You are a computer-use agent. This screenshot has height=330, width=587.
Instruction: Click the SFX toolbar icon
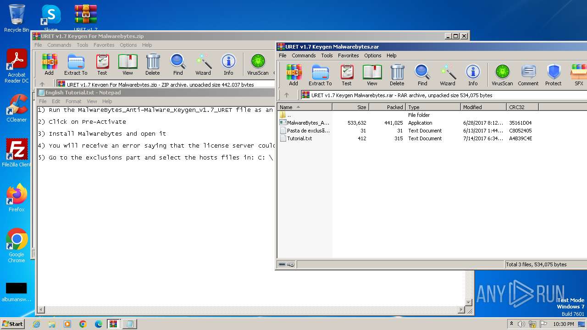[579, 75]
